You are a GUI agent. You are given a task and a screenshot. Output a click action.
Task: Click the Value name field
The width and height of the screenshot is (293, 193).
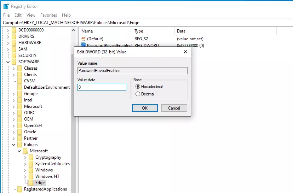coord(132,71)
